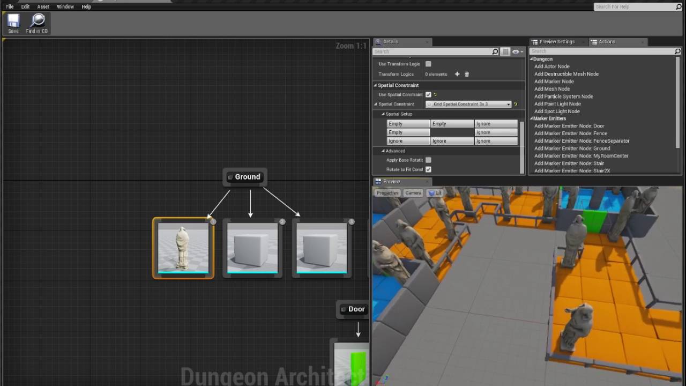Viewport: 686px width, 386px height.
Task: Choose Add Point Light Node
Action: 557,104
